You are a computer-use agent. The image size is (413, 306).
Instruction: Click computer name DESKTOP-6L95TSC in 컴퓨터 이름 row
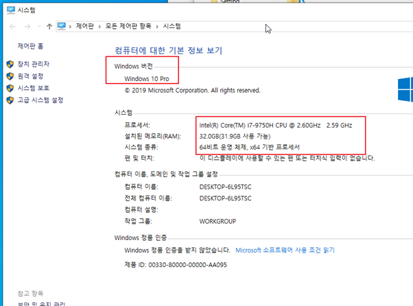[225, 187]
